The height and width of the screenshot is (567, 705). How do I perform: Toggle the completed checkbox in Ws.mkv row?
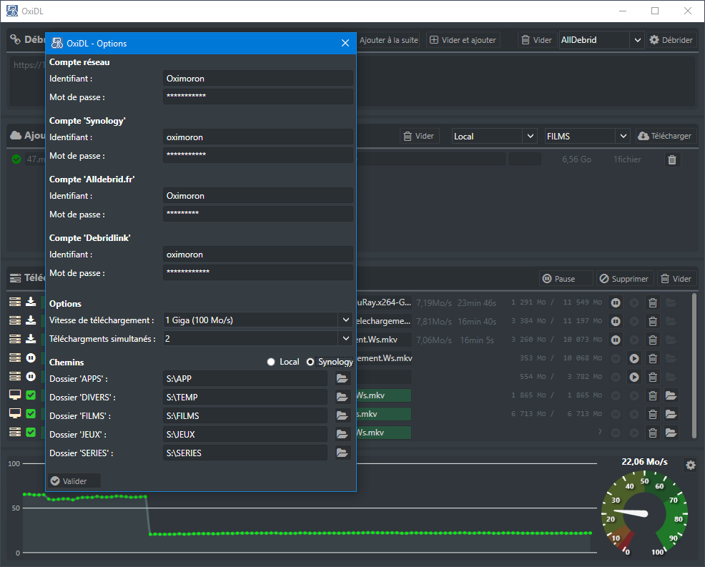31,395
